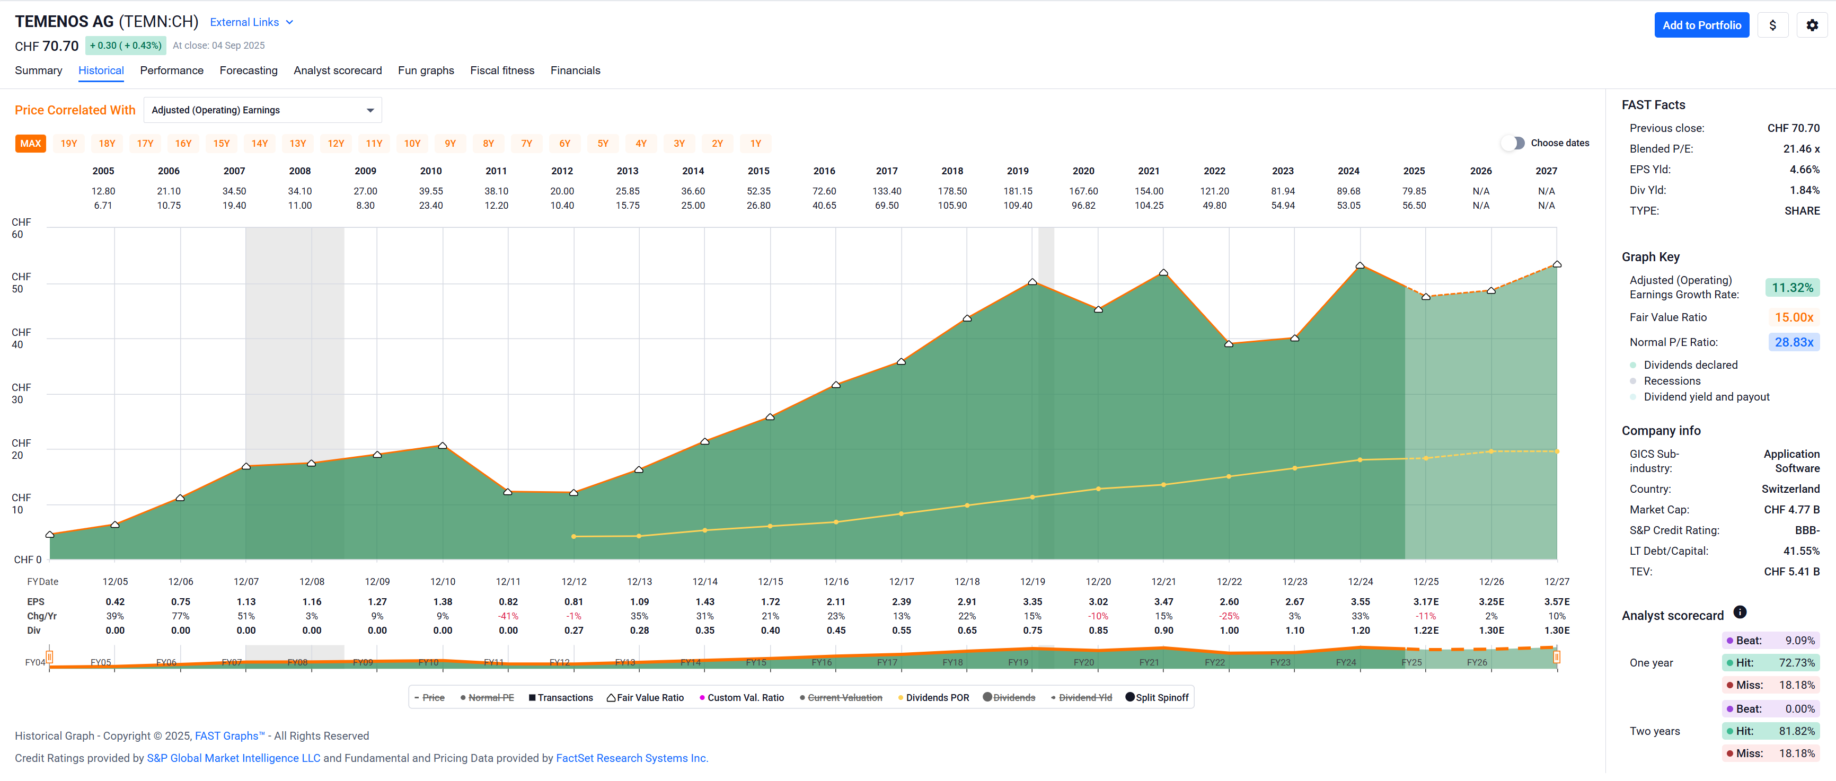Click the dollar currency icon button
Viewport: 1836px width, 781px height.
click(1772, 25)
